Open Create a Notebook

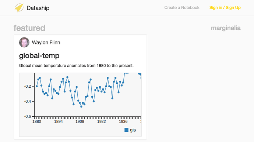click(x=182, y=8)
